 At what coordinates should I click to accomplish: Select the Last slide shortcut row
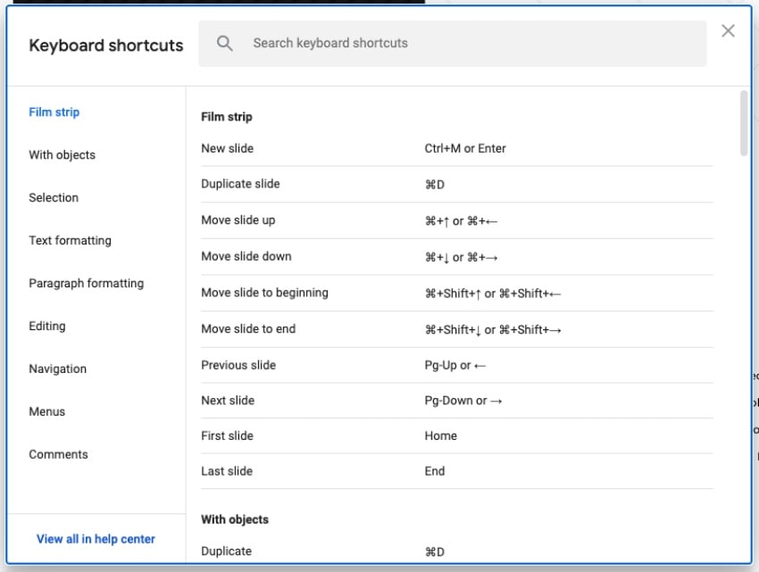point(456,471)
